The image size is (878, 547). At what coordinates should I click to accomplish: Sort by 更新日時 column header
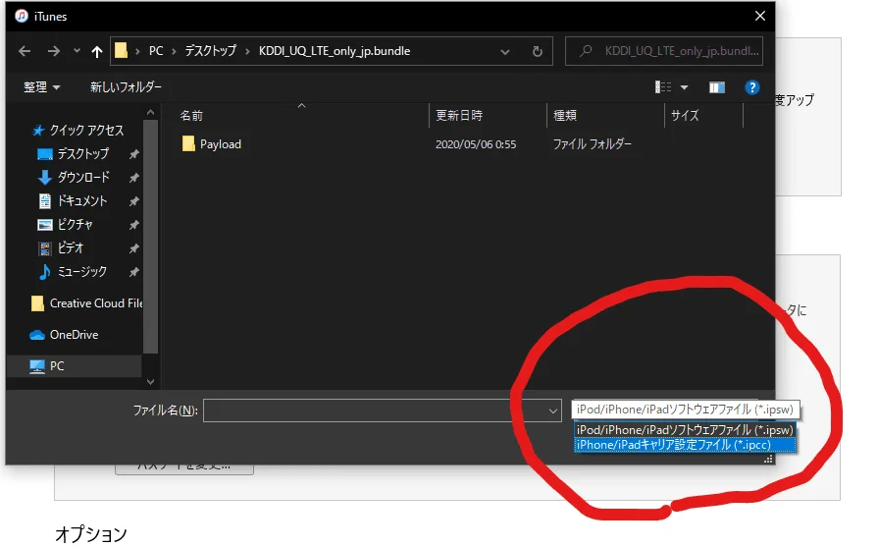pos(458,116)
